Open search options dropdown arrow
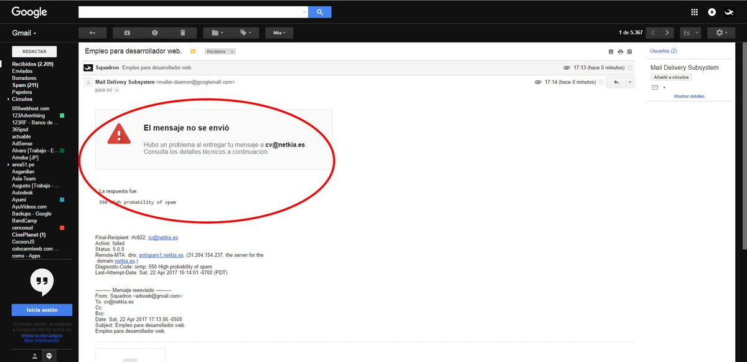Image resolution: width=747 pixels, height=362 pixels. coord(304,12)
